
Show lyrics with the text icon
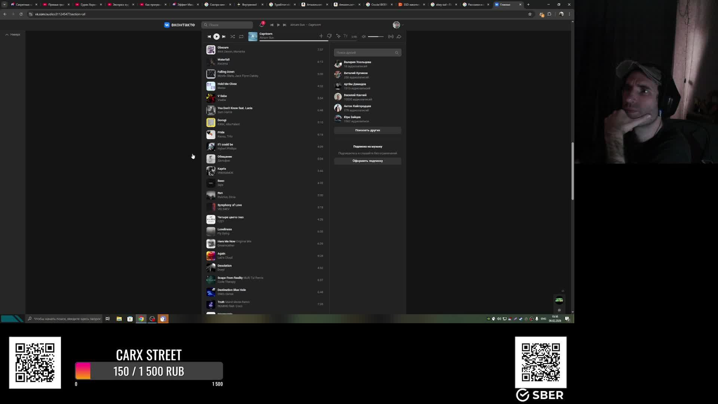pyautogui.click(x=346, y=36)
